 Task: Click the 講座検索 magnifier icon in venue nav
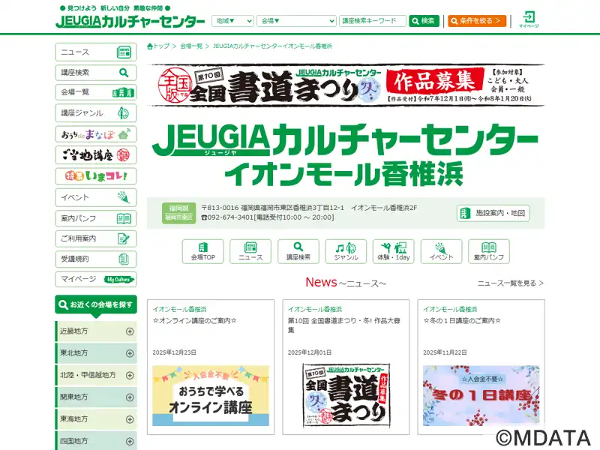[x=298, y=251]
